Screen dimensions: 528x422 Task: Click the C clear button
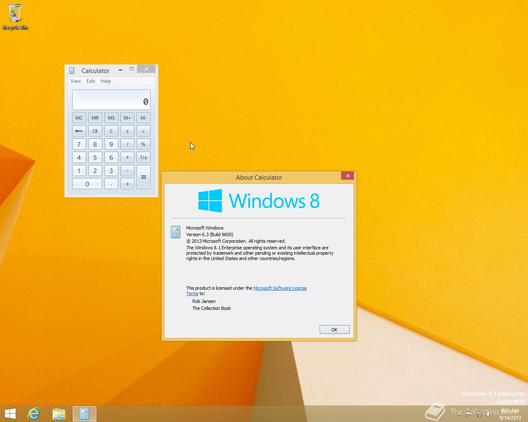(111, 131)
